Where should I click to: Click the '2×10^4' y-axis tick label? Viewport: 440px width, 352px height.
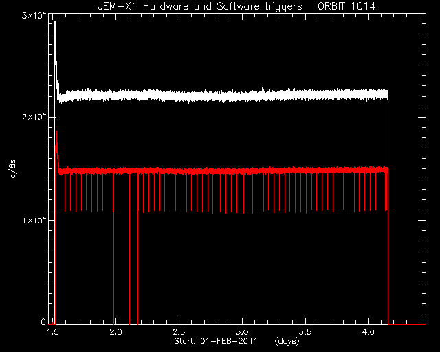(34, 116)
